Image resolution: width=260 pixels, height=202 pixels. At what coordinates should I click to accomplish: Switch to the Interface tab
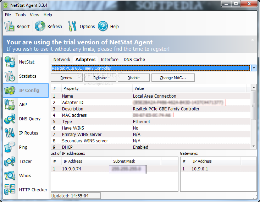(110, 59)
